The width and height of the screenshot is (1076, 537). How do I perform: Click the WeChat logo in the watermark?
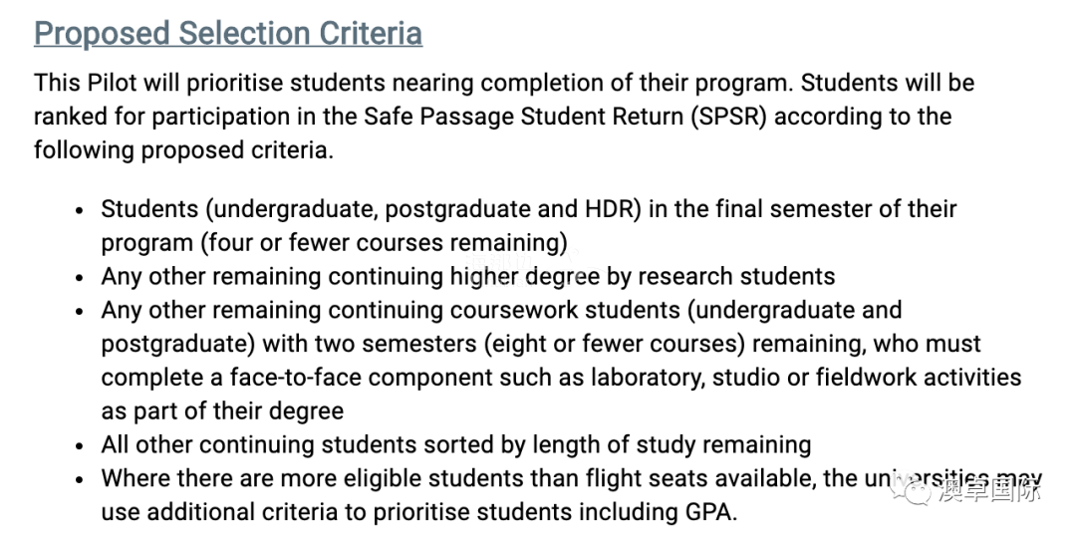[x=910, y=490]
